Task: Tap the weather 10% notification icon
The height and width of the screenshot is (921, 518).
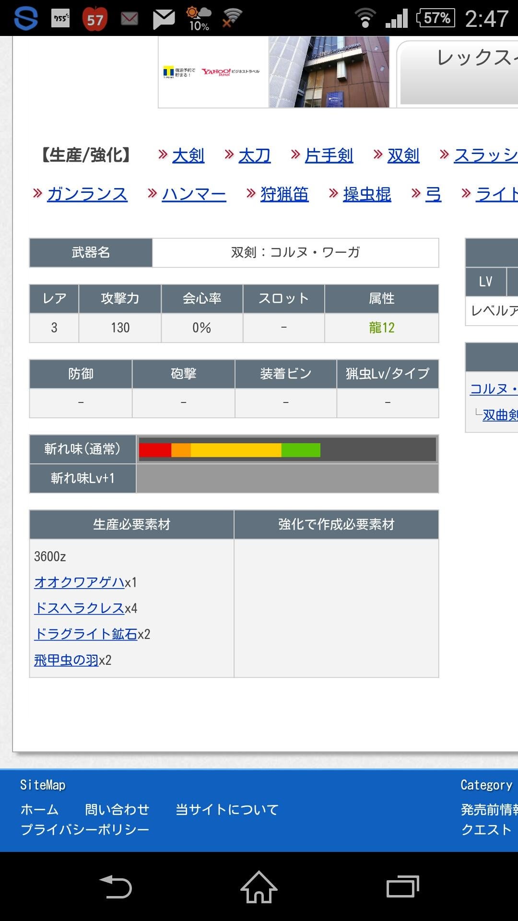Action: click(199, 19)
